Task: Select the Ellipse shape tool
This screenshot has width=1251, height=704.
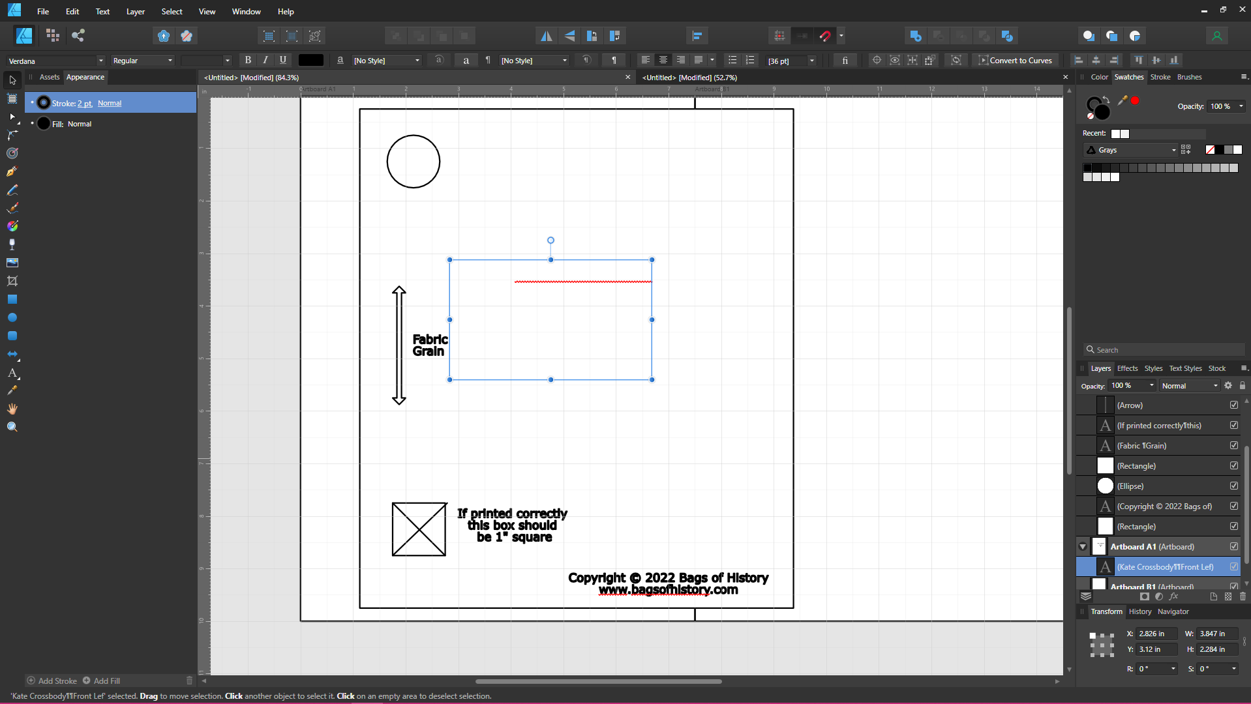Action: point(12,317)
